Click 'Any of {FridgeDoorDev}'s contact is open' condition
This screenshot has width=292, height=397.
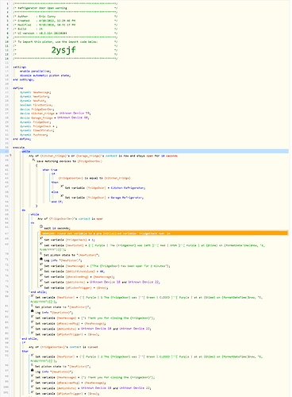coord(71,219)
